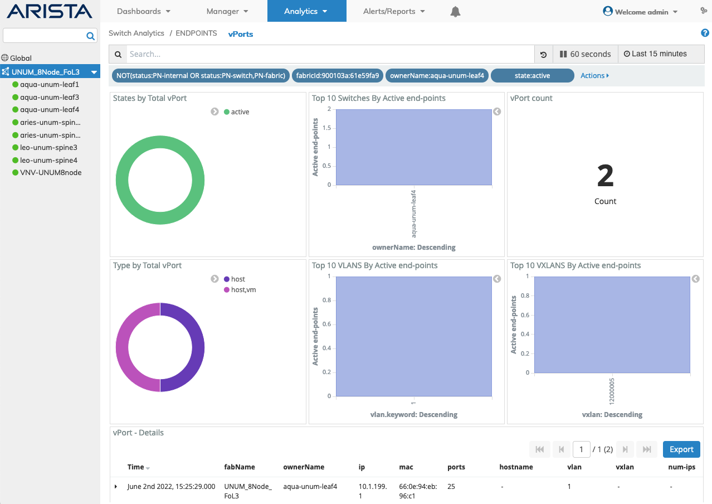Toggle legend arrow on States by Total vPort
This screenshot has width=712, height=504.
(x=214, y=112)
